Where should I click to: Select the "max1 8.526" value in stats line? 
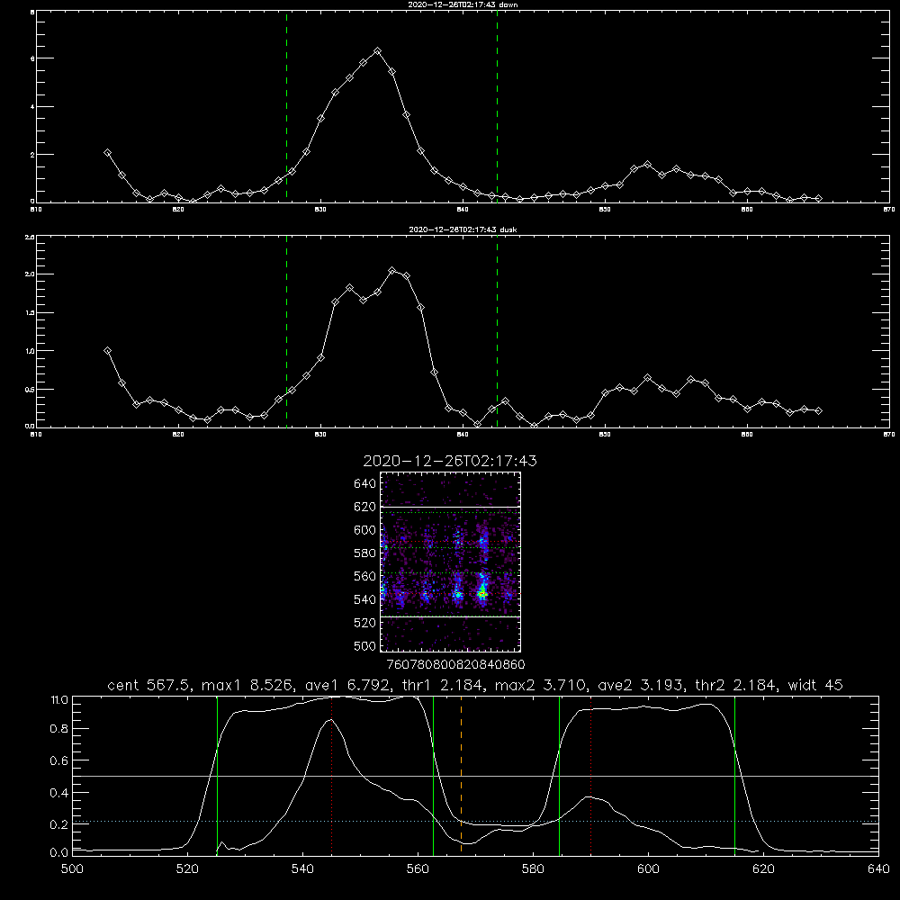(x=248, y=685)
